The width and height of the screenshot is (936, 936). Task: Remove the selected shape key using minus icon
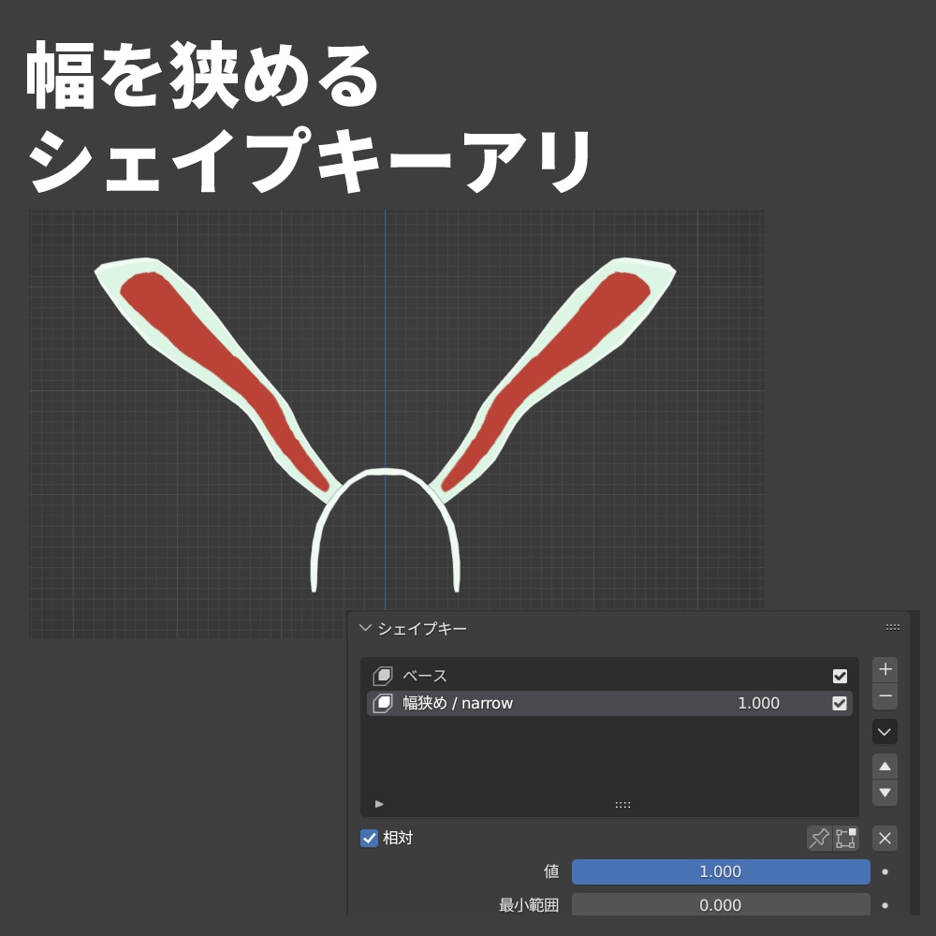[885, 695]
